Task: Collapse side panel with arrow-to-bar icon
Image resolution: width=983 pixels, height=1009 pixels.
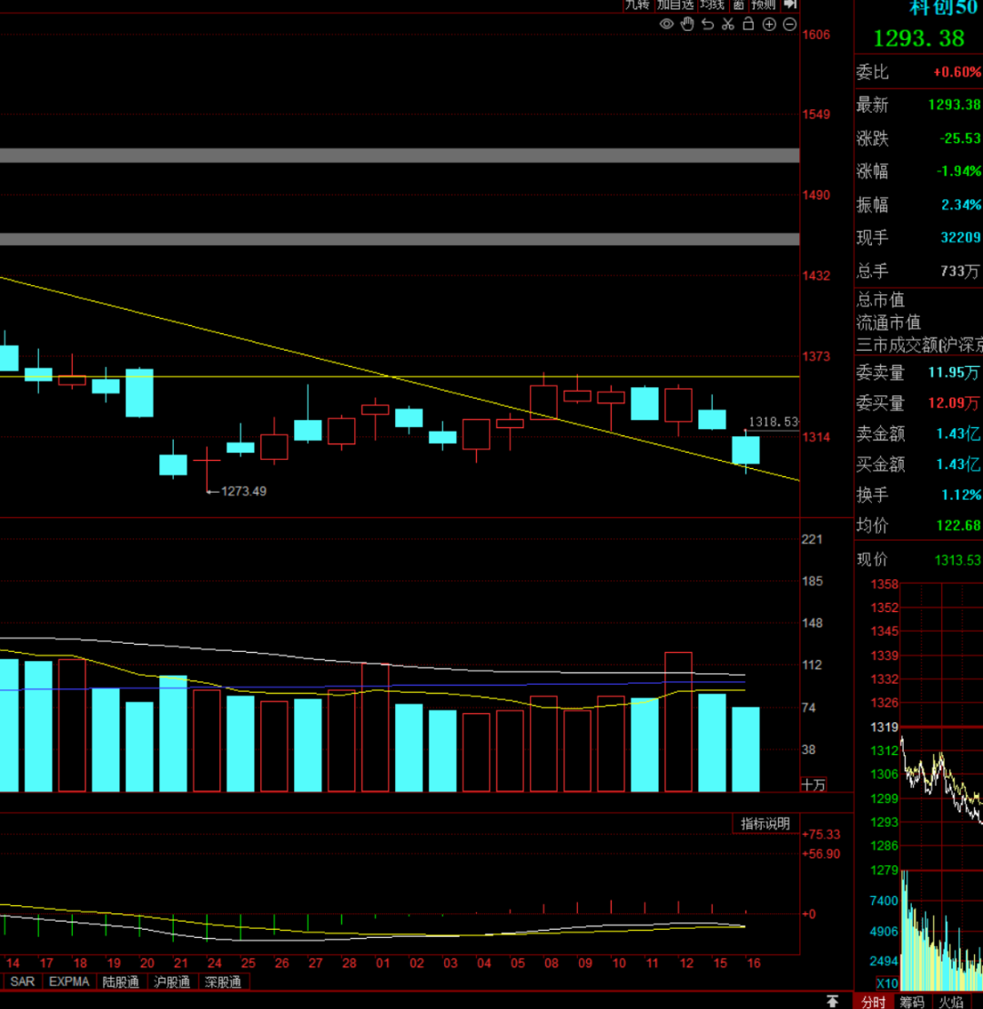Action: pos(790,5)
